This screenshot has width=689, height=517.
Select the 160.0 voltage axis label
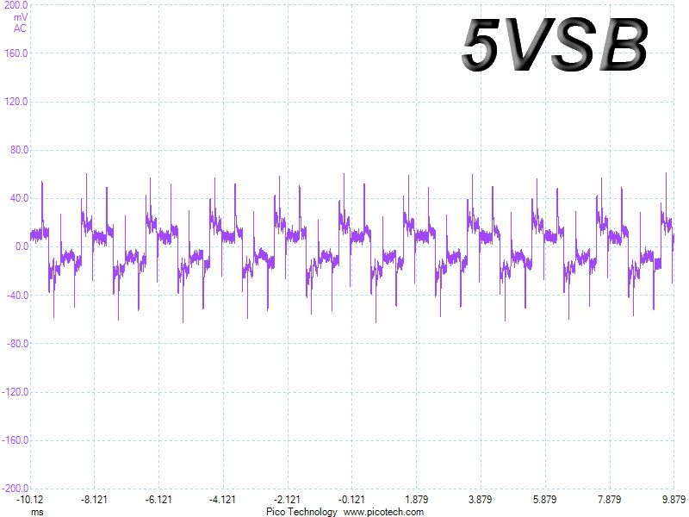[x=16, y=53]
